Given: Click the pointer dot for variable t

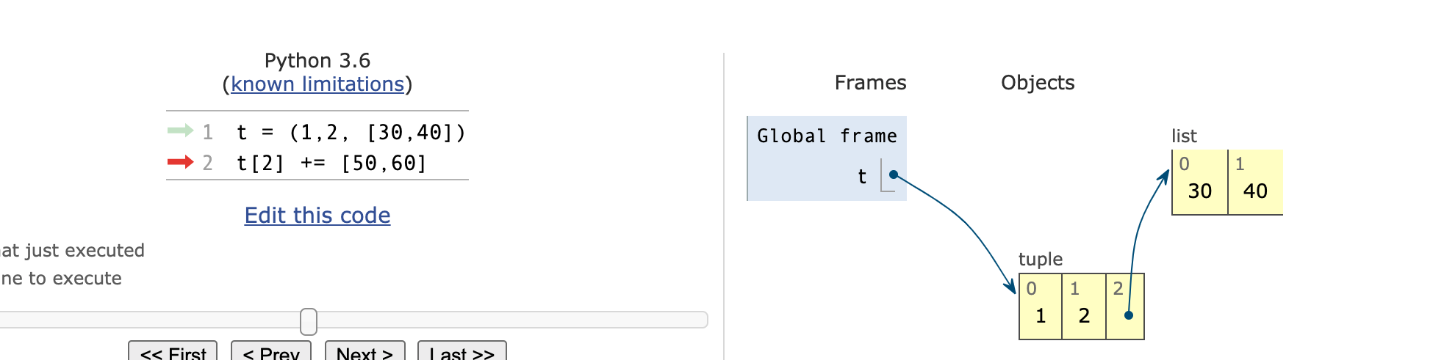Looking at the screenshot, I should (893, 175).
